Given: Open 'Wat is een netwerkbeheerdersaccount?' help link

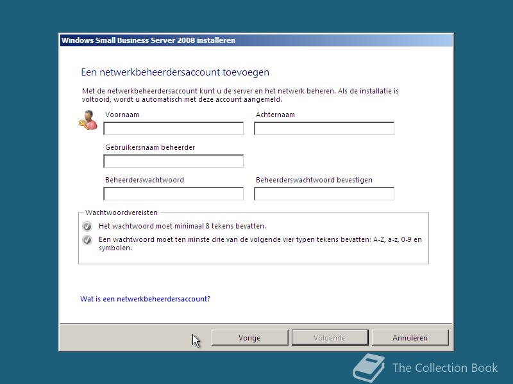Looking at the screenshot, I should click(146, 299).
